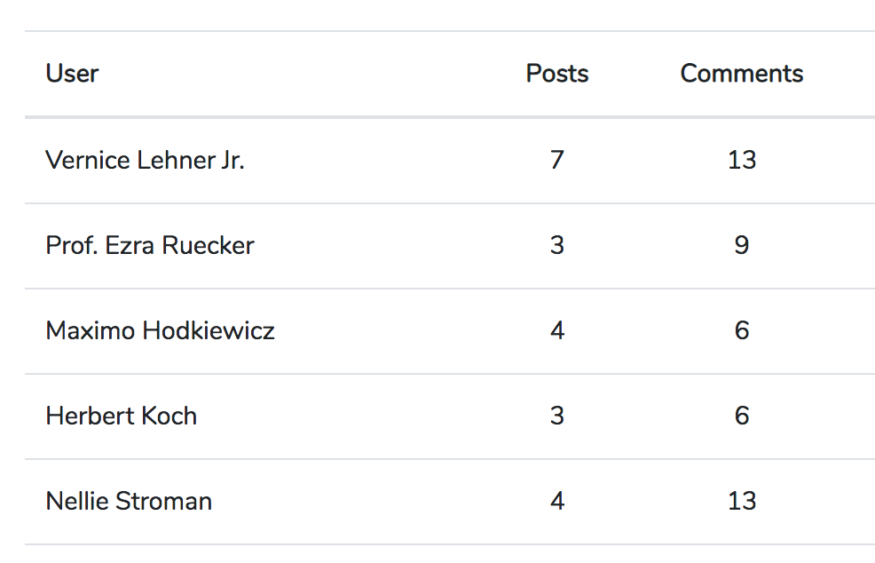Open Herbert Koch's user entry
Screen dimensions: 875x563
click(122, 416)
